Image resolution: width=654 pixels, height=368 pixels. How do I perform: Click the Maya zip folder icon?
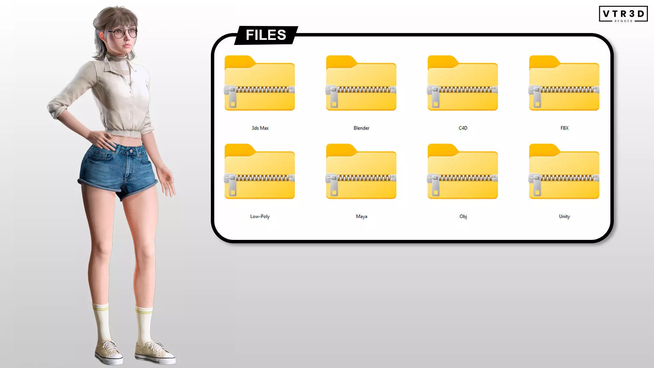point(361,171)
